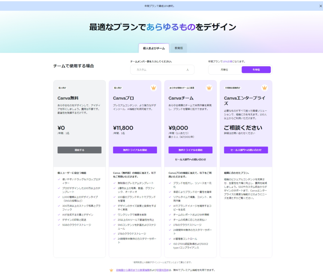This screenshot has width=323, height=274.
Task: Click the 16%お得 text above billing toggle
Action: pyautogui.click(x=227, y=62)
